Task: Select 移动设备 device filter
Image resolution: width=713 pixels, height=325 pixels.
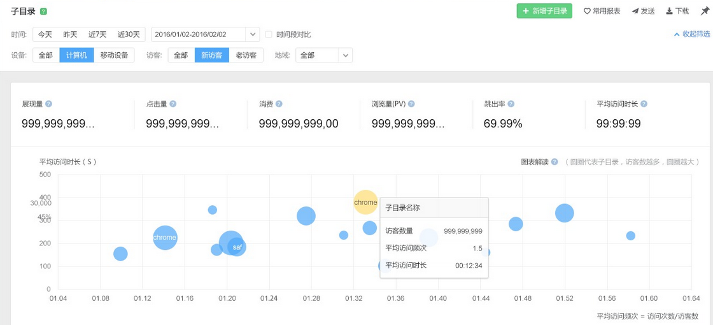Action: [x=115, y=55]
